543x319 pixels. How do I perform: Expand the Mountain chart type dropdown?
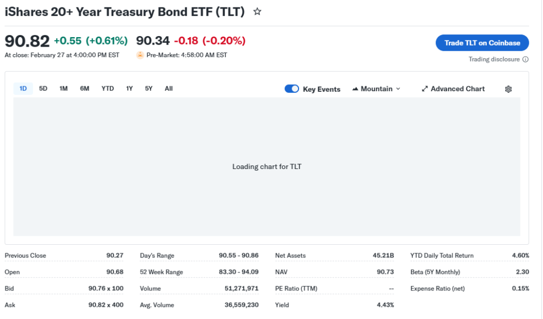click(x=398, y=89)
